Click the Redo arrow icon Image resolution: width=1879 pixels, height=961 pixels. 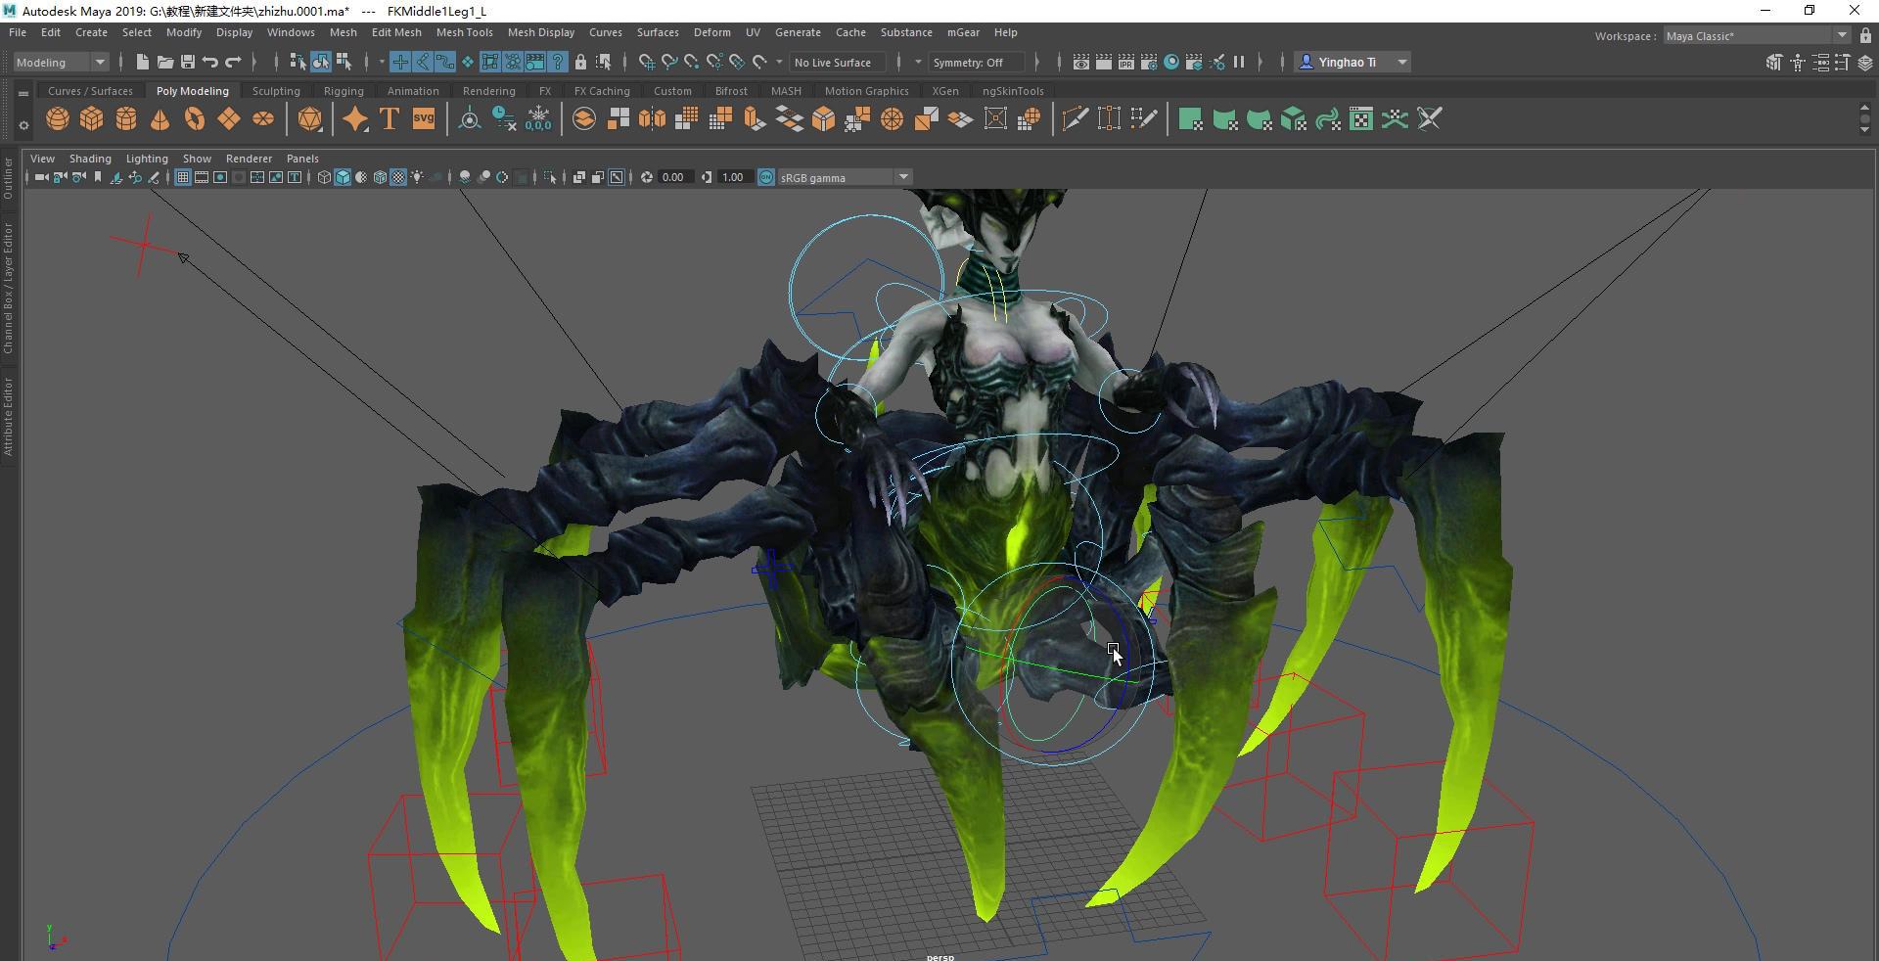233,62
